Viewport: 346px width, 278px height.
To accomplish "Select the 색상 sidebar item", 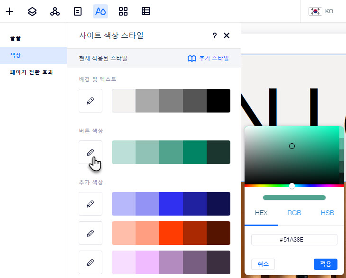I will 34,55.
